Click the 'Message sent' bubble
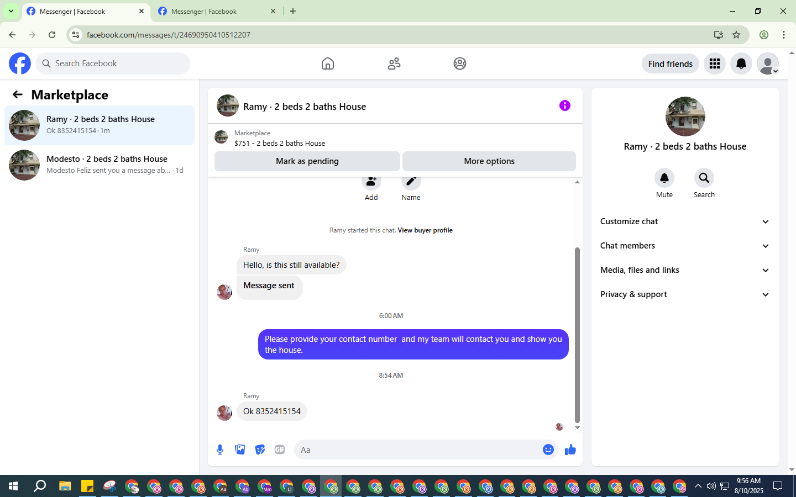Viewport: 796px width, 497px height. point(269,287)
